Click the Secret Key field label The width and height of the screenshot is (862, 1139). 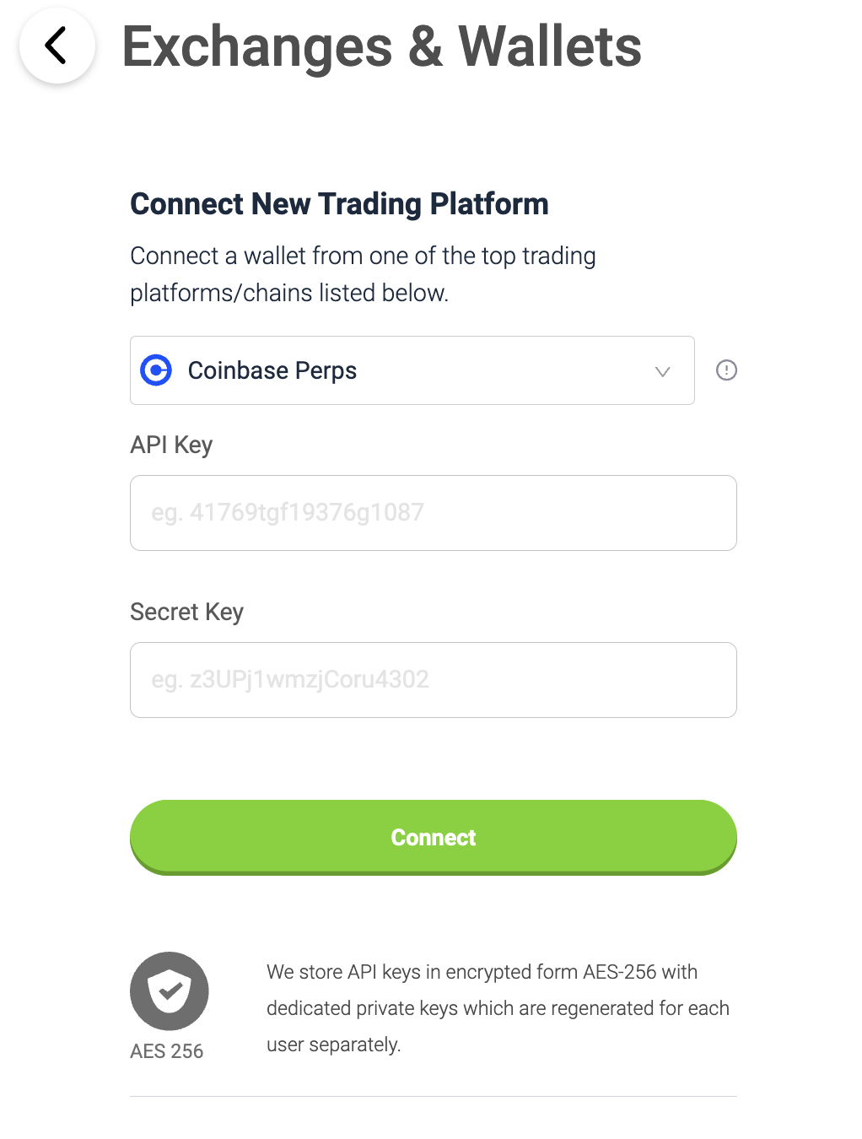click(186, 612)
